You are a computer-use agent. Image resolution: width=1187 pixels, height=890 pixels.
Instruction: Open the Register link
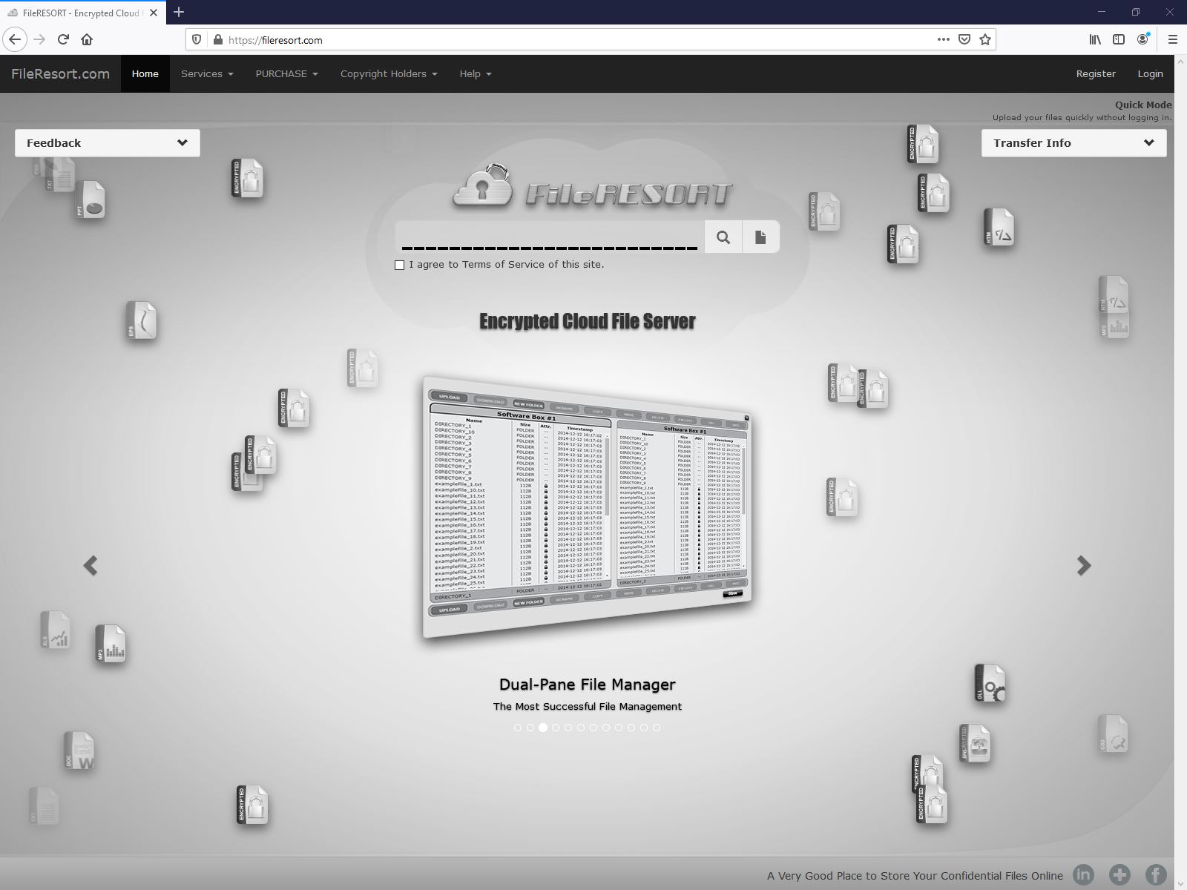click(x=1096, y=73)
